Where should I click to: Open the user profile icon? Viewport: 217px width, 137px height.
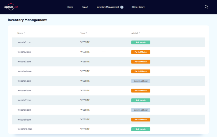pos(206,7)
